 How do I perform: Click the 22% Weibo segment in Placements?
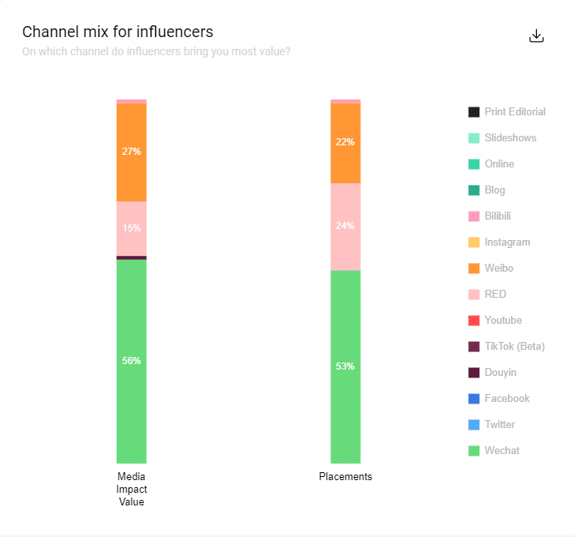pos(345,143)
